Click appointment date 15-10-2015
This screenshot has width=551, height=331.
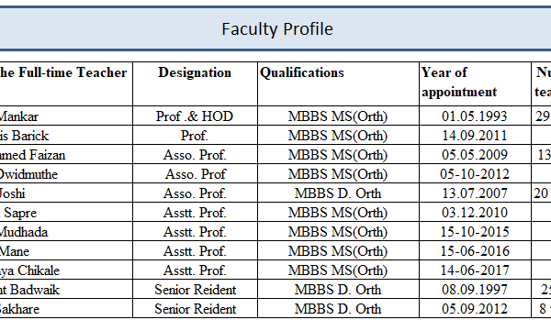(475, 232)
